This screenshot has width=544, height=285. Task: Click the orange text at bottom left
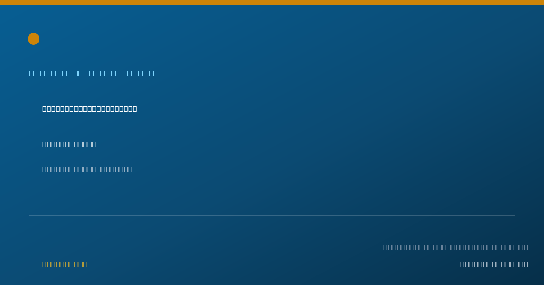pos(65,264)
